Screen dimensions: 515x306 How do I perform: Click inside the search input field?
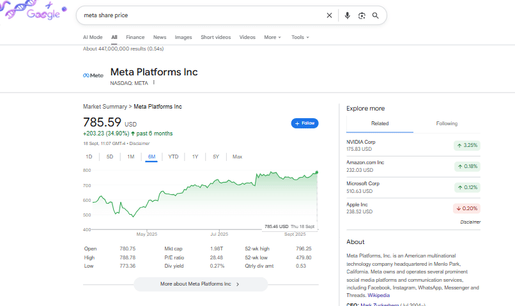tap(198, 15)
